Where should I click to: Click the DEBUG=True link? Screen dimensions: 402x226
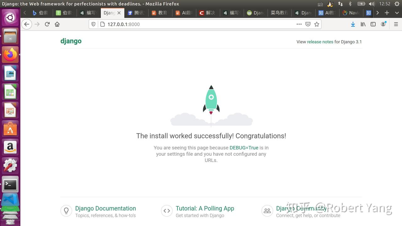point(244,148)
